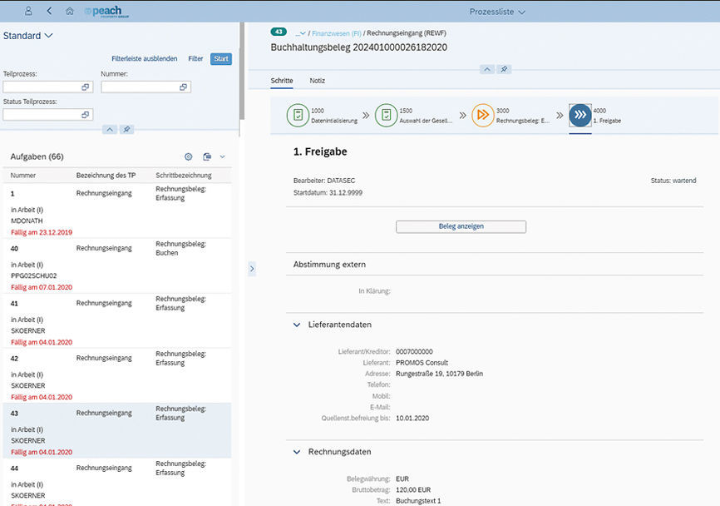
Task: Click step 3000 Rechnungsbeleg orange icon
Action: [482, 115]
